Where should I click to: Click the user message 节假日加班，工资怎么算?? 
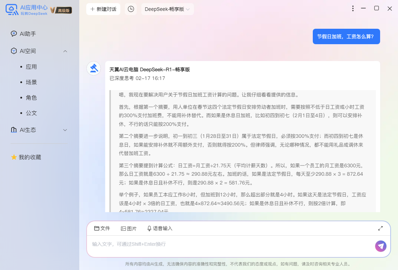point(346,36)
